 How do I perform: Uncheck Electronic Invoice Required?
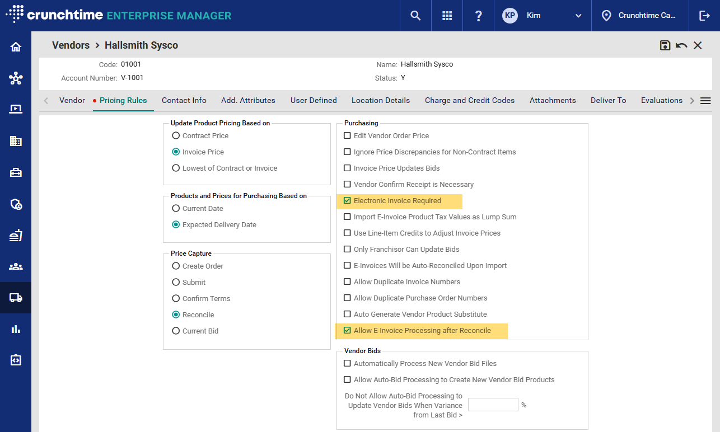point(347,200)
